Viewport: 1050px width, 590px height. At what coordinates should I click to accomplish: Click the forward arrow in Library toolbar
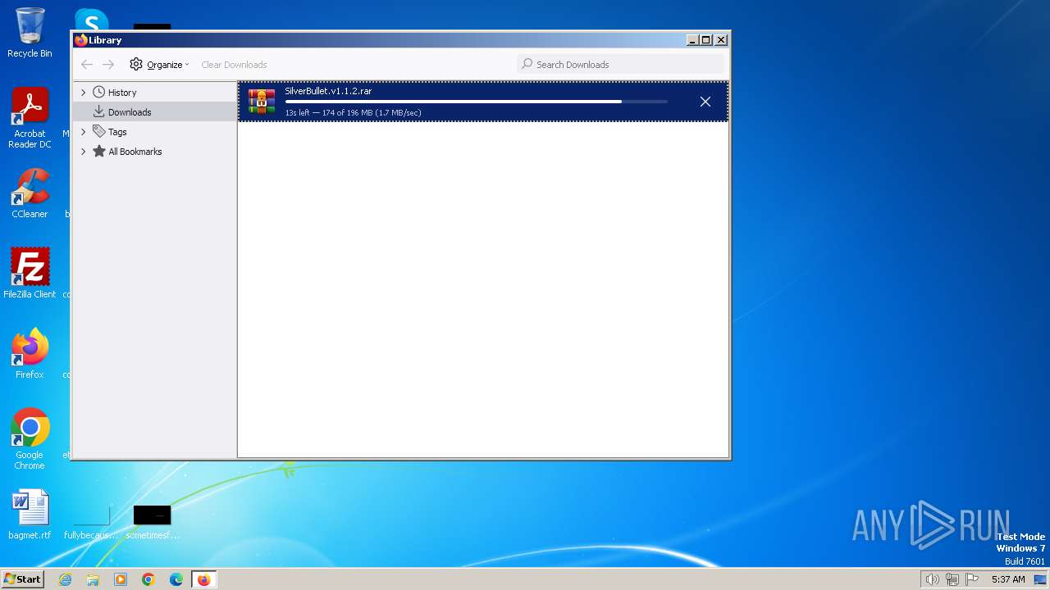108,65
